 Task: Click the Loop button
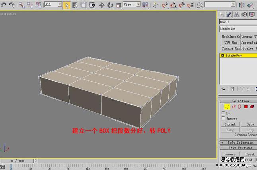pyautogui.click(x=249, y=130)
